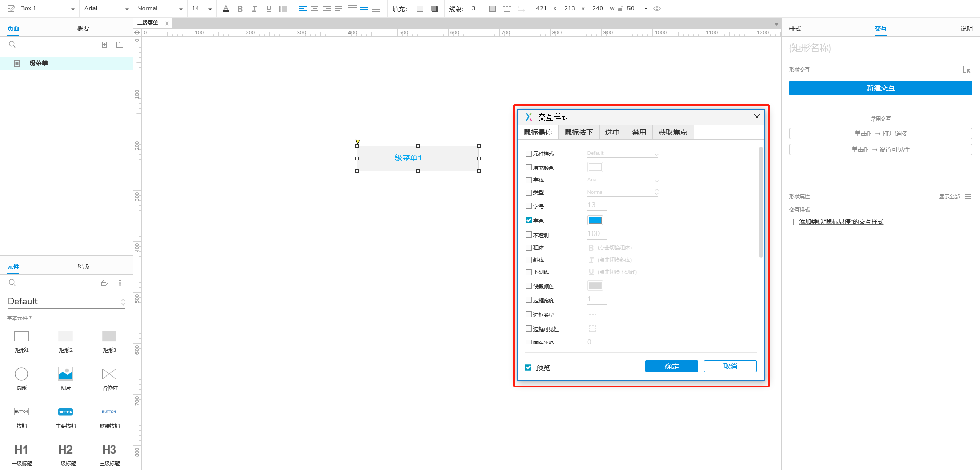Select the 图片 widget in library
The image size is (980, 470).
click(65, 379)
